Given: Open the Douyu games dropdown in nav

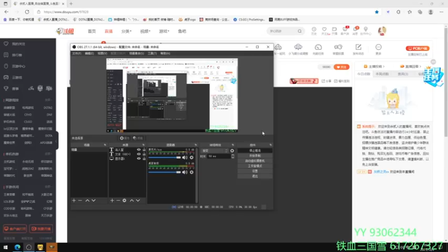Looking at the screenshot, I should tap(164, 31).
